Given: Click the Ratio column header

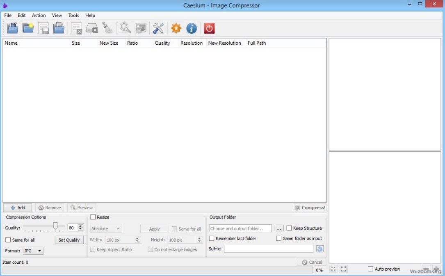Looking at the screenshot, I should 139,43.
